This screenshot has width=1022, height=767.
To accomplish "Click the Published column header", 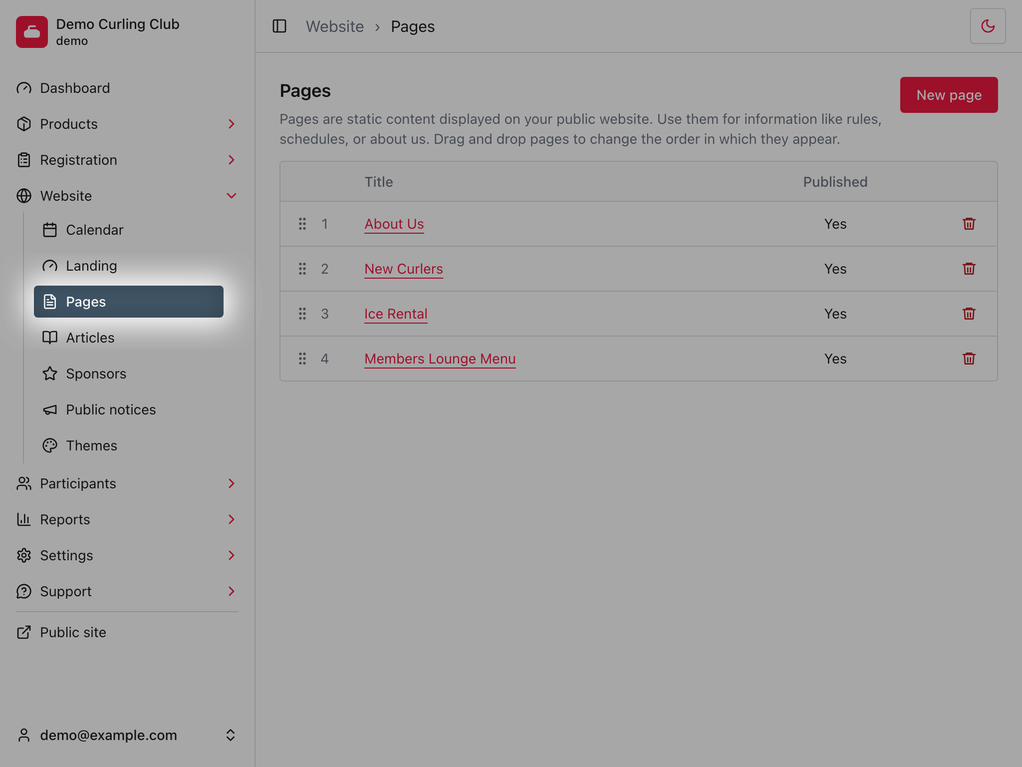I will click(835, 182).
